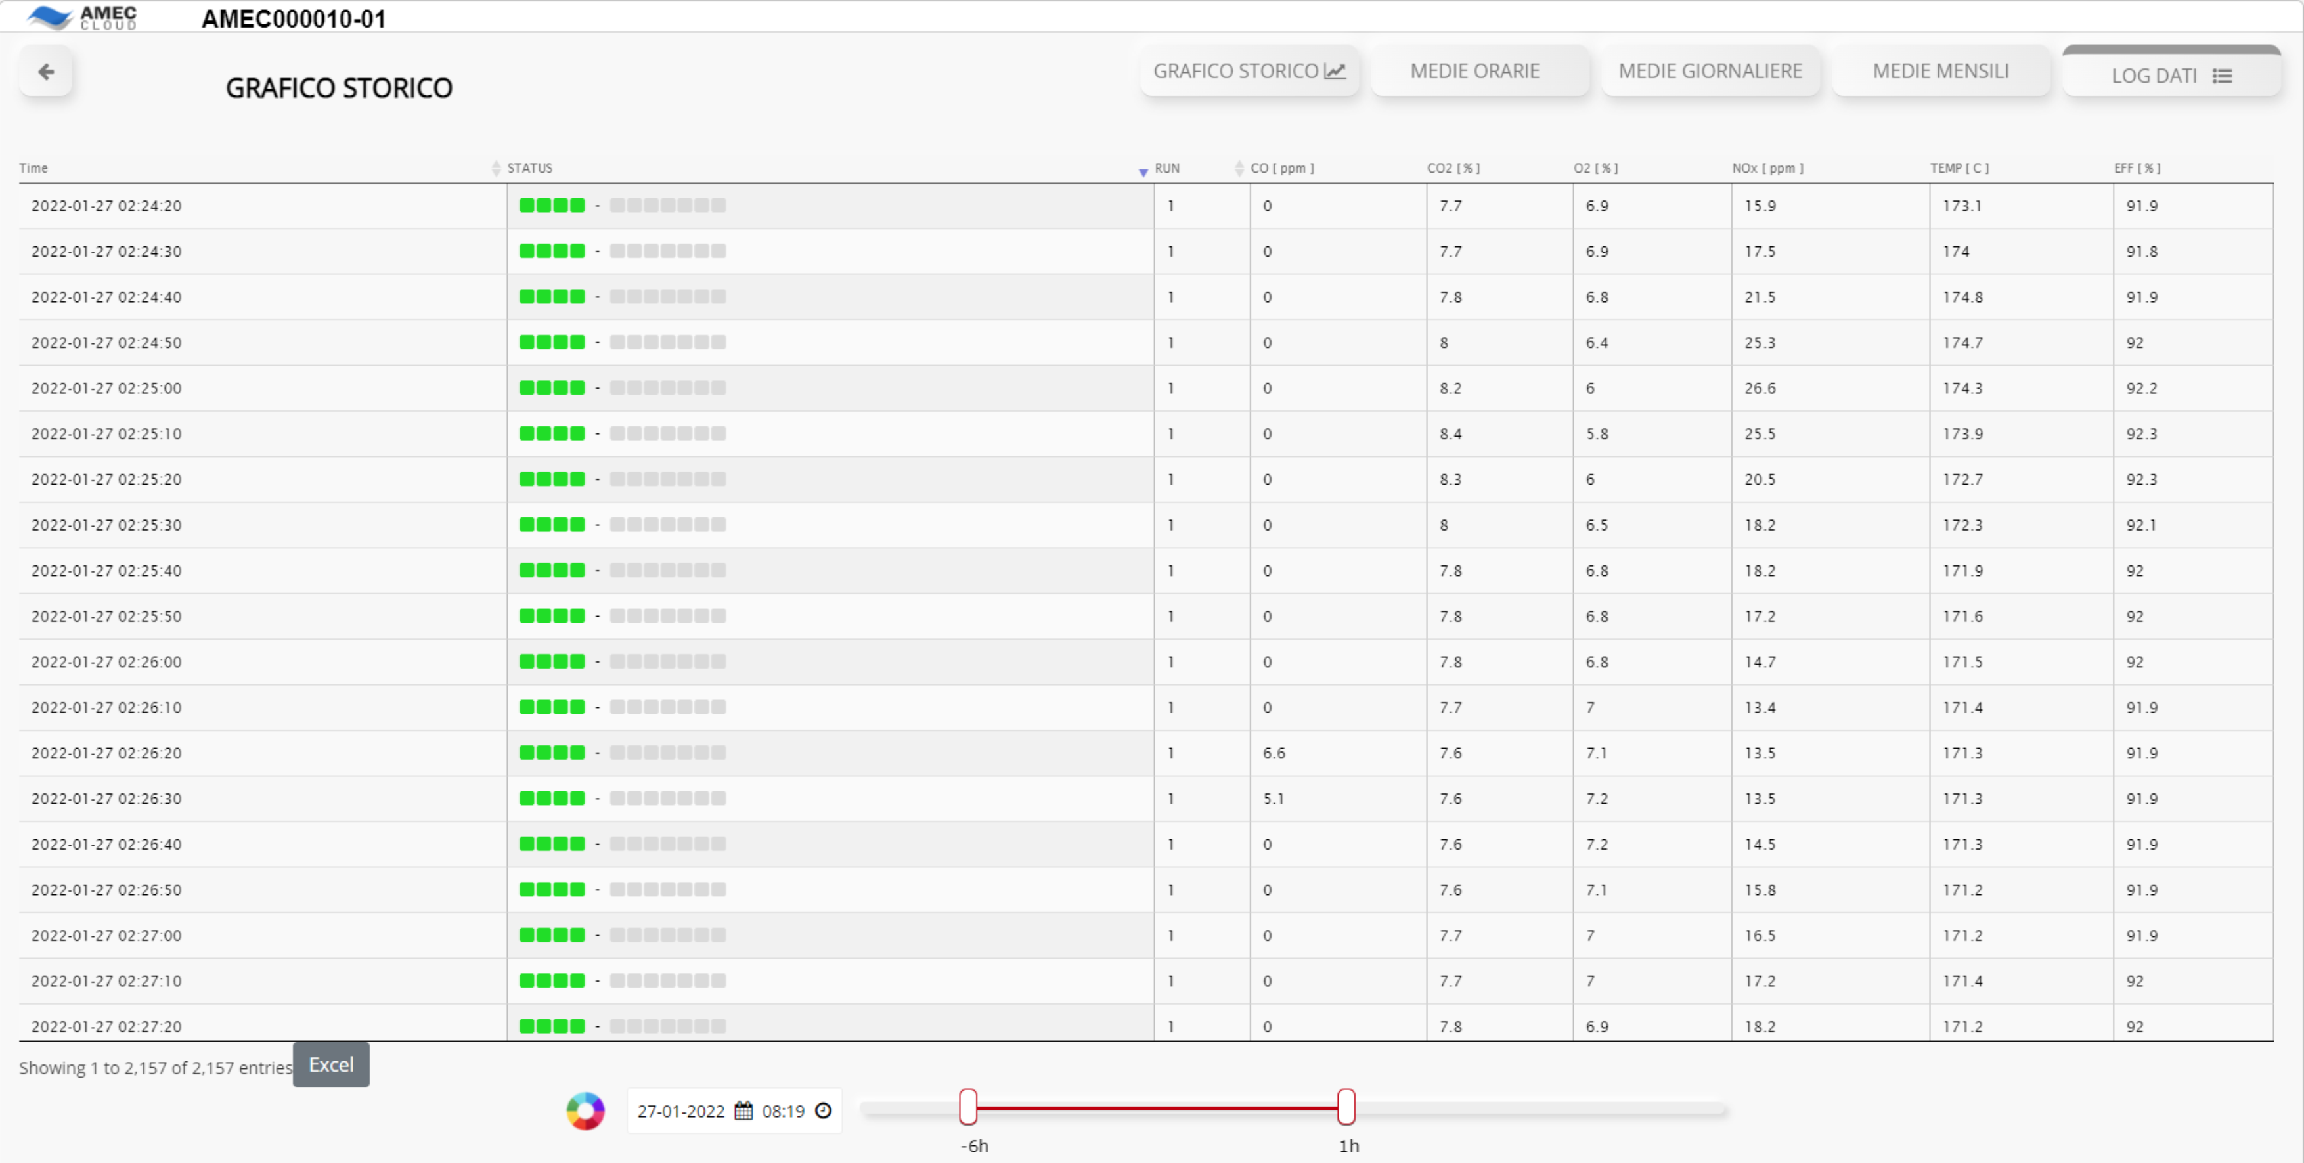Open the clock time picker icon
Screen dimensions: 2304x1163
[x=824, y=1110]
